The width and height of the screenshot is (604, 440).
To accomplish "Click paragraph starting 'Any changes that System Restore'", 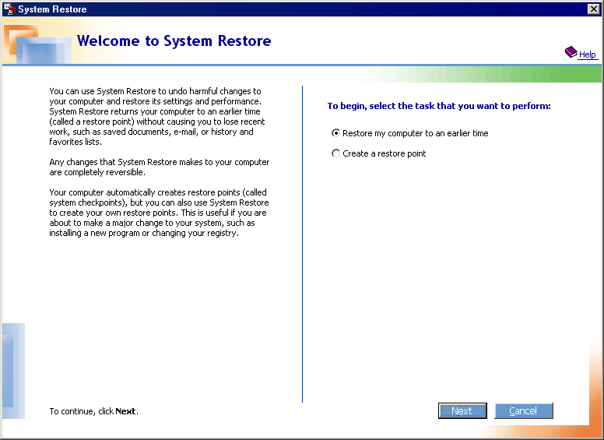I will point(159,167).
